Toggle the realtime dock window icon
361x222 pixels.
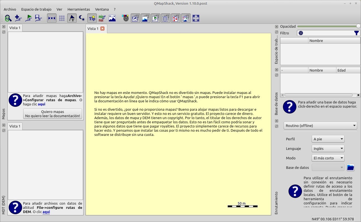186,18
